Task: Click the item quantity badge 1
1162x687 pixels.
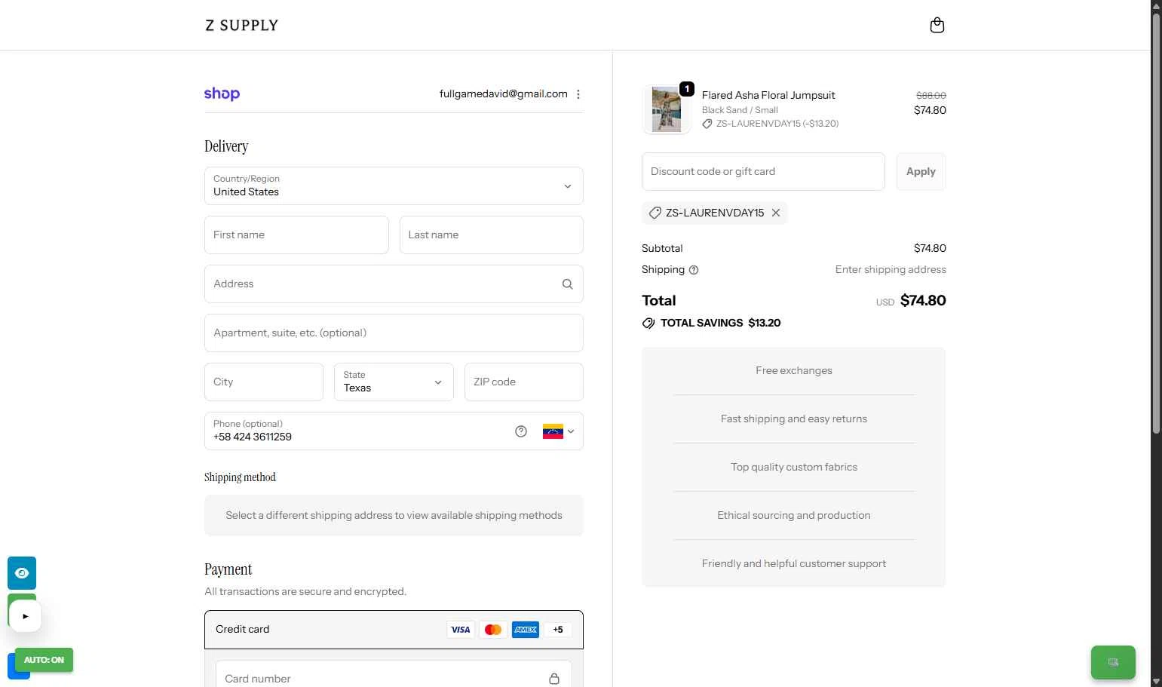Action: click(687, 89)
